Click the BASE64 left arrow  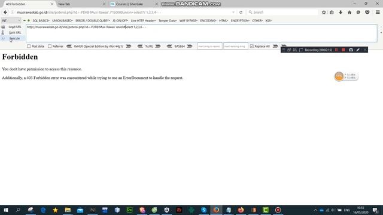click(x=169, y=46)
